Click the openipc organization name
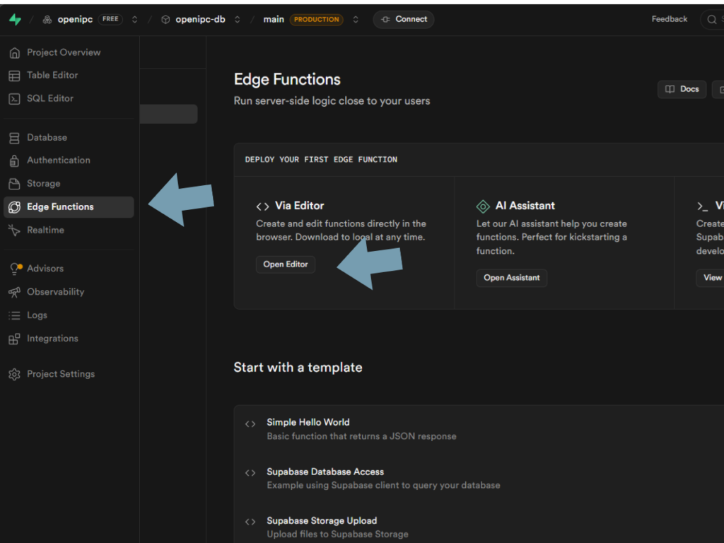This screenshot has height=543, width=724. tap(75, 19)
